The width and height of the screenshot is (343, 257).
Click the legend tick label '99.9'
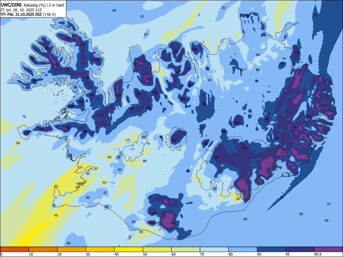[318, 254]
